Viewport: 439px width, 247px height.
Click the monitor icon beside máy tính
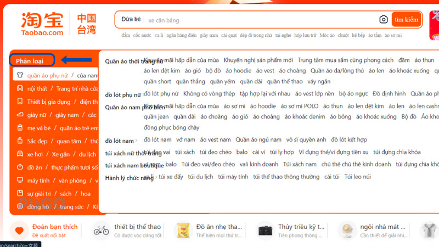pos(20,181)
